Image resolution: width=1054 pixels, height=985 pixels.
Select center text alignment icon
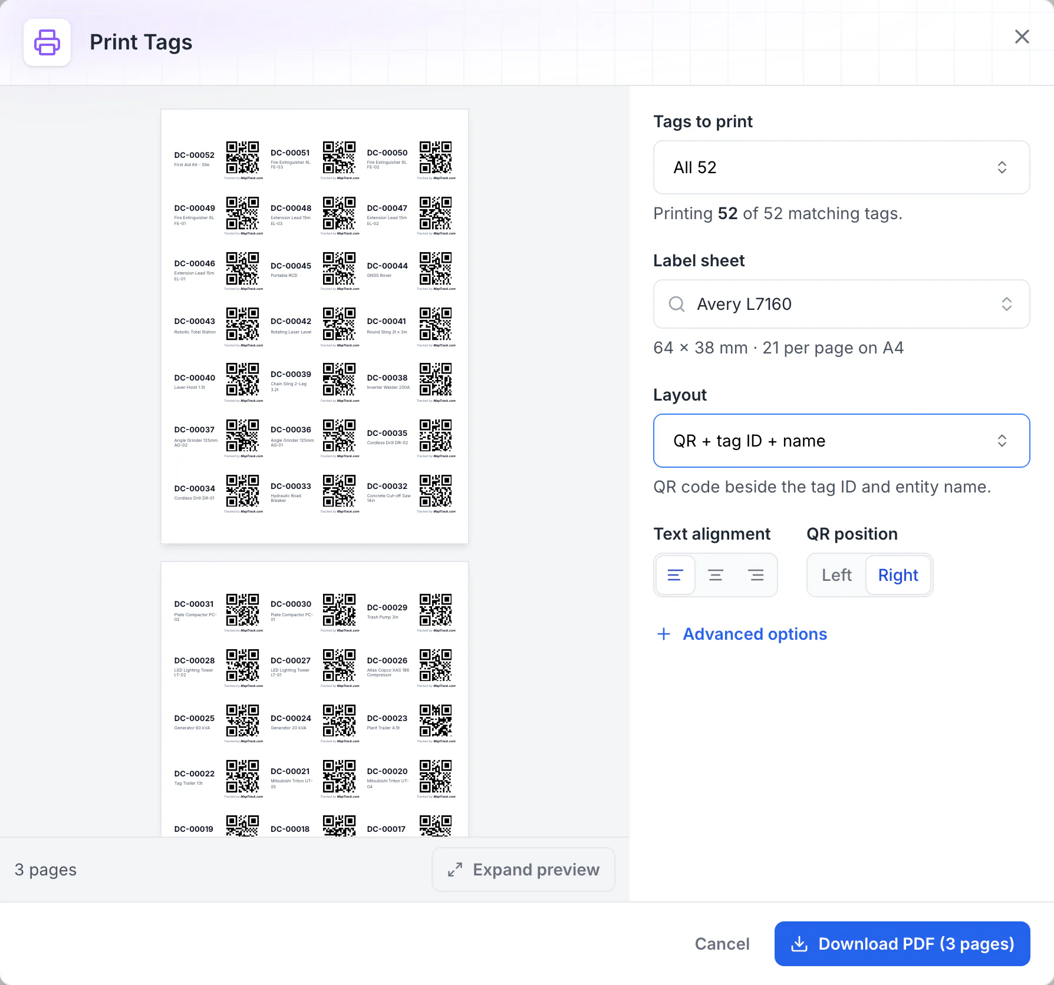pos(716,575)
